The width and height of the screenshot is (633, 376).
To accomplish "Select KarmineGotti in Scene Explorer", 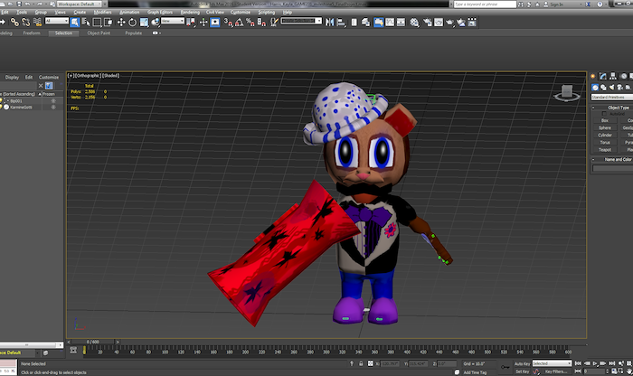I will [x=21, y=108].
